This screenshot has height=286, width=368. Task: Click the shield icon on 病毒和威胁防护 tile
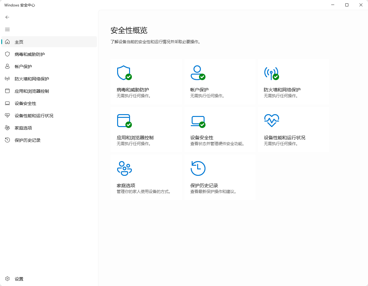(x=124, y=73)
